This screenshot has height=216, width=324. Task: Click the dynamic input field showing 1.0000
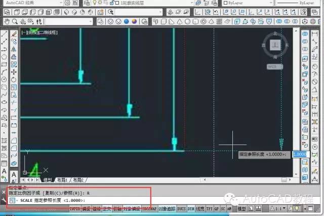click(300, 154)
